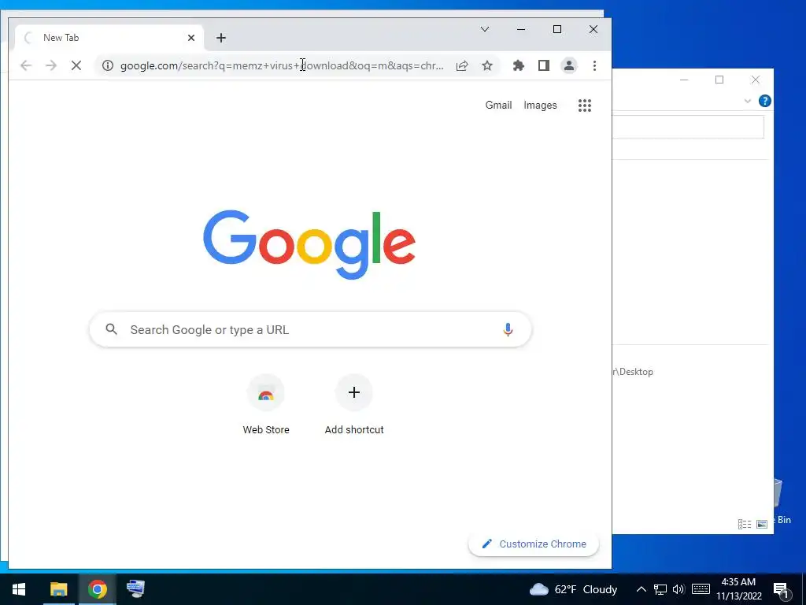This screenshot has height=605, width=806.
Task: Go back to the previous page
Action: (26, 65)
